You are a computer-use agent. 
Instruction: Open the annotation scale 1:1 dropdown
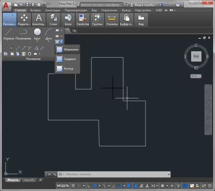point(154,186)
